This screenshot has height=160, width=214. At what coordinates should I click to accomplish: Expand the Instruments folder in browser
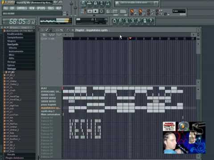click(16, 52)
